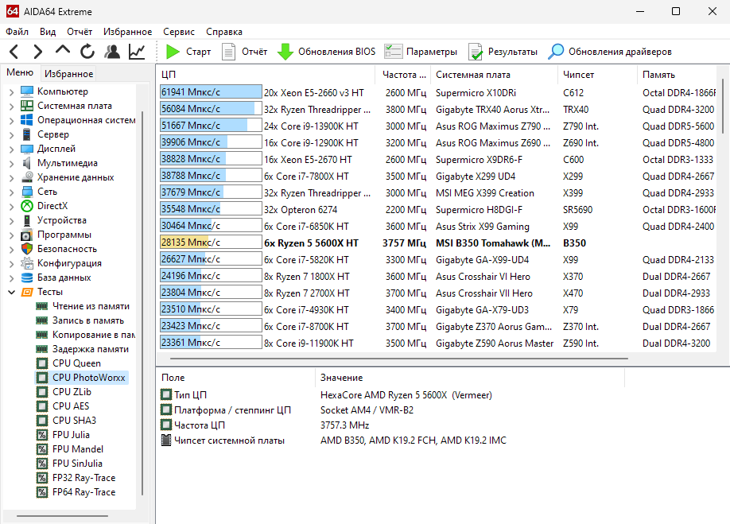Sort by the Чипсет column header
The image size is (730, 524).
point(597,75)
